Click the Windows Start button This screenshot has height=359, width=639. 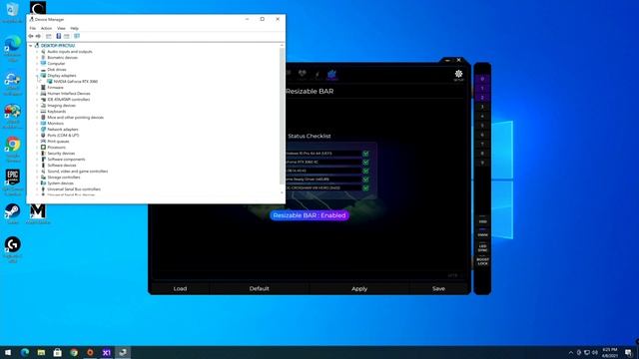coord(8,352)
